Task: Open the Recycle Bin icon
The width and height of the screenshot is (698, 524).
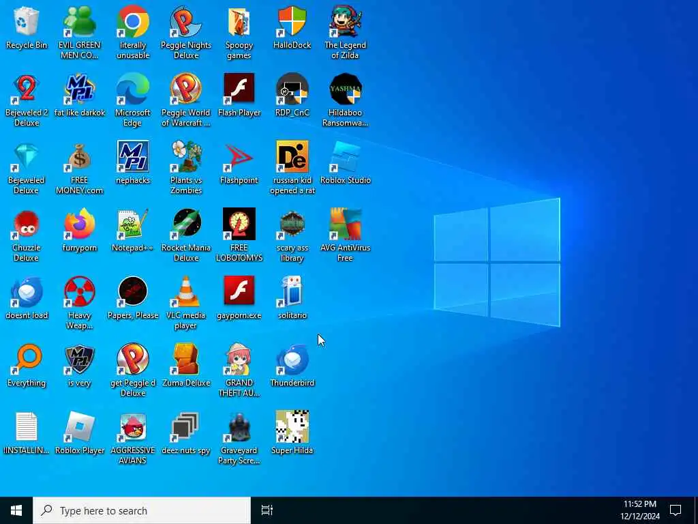Action: [27, 21]
